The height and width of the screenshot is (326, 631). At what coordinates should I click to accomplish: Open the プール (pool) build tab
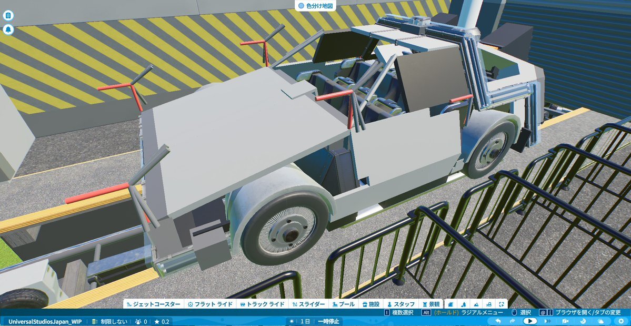pyautogui.click(x=344, y=304)
